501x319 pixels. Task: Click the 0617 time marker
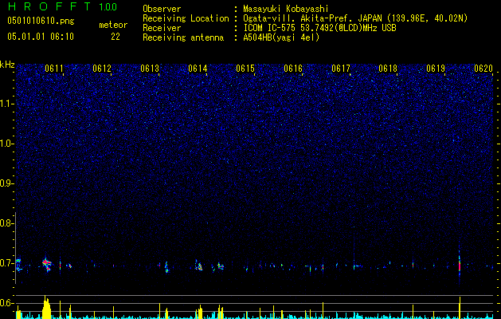[341, 69]
